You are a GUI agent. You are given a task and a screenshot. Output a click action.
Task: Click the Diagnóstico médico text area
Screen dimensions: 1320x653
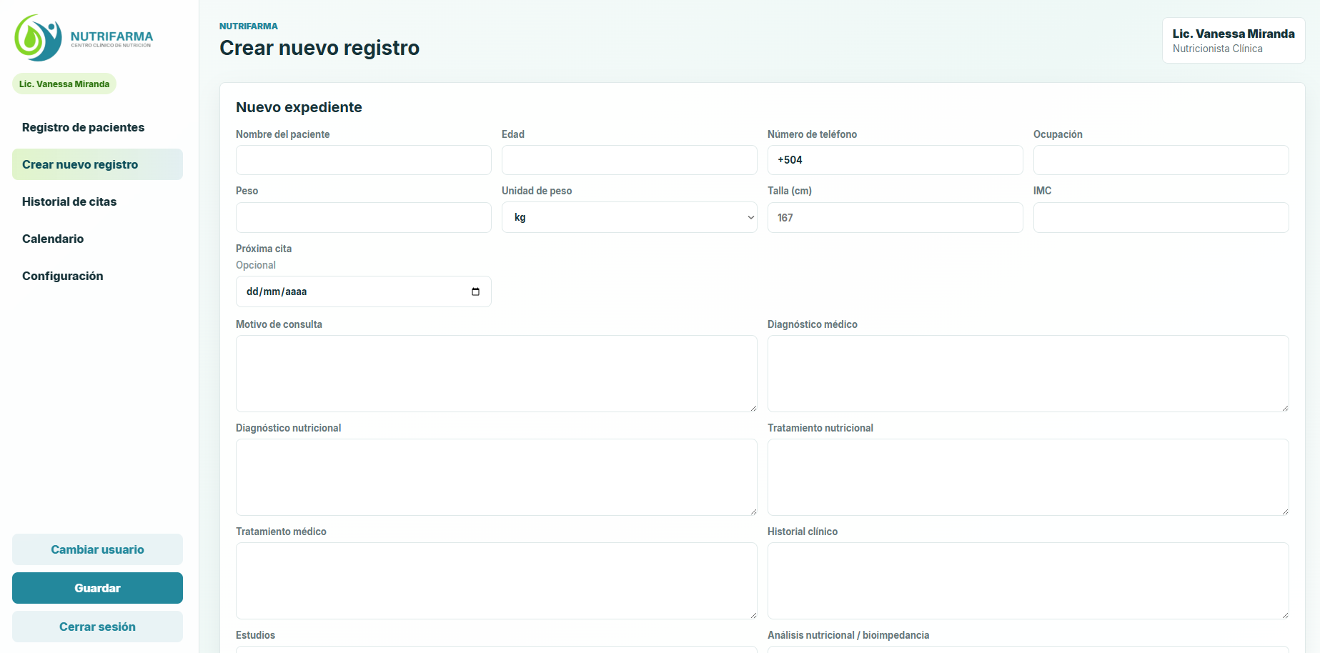(1028, 374)
